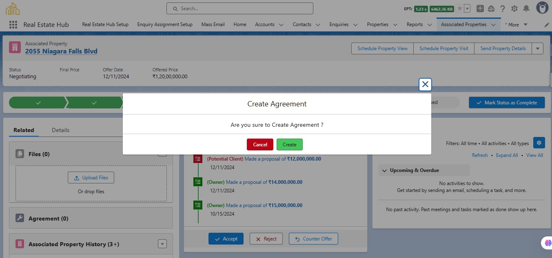The height and width of the screenshot is (258, 552).
Task: Click the Help question mark icon
Action: pos(503,9)
